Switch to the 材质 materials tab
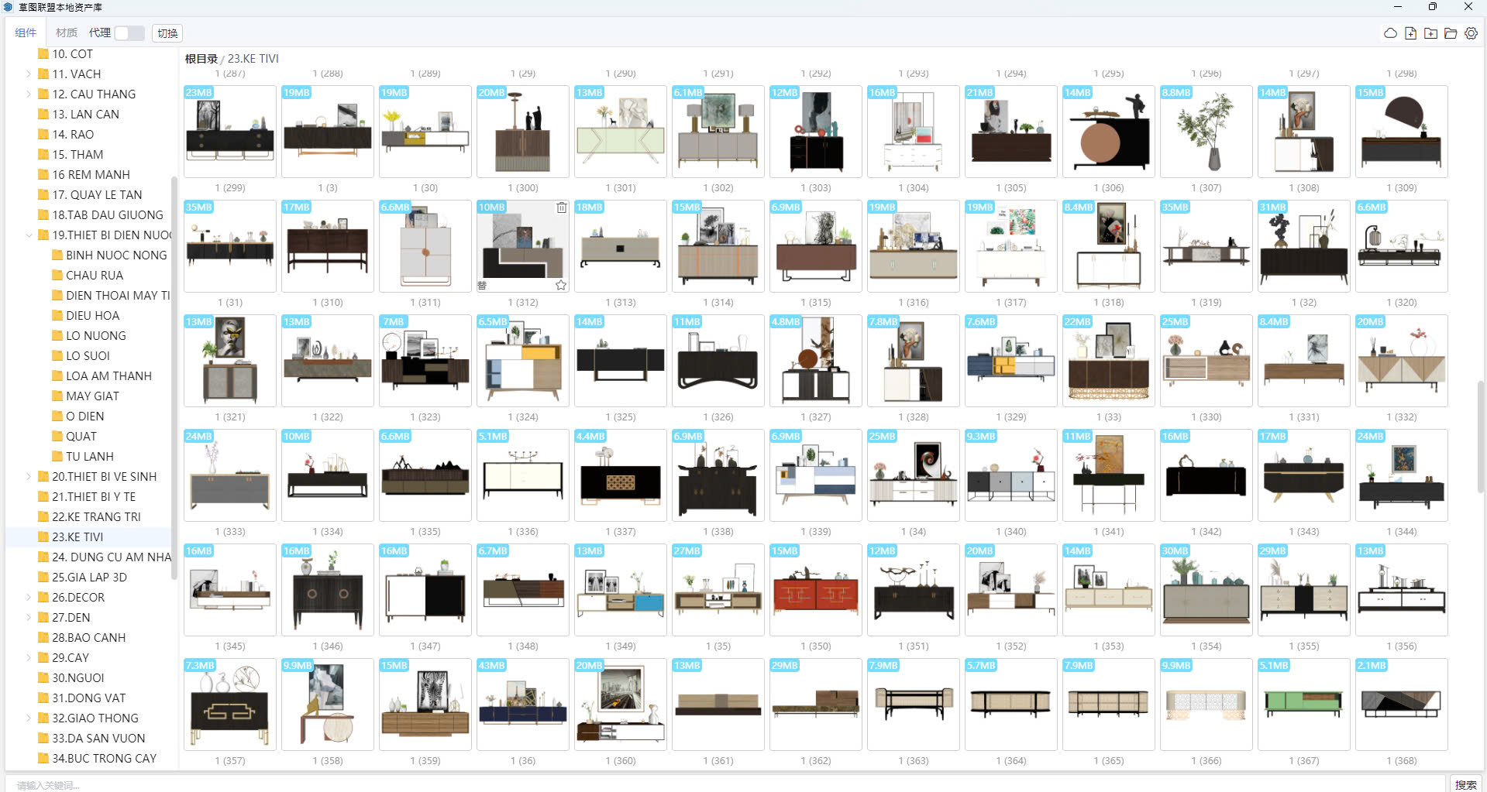 point(66,33)
